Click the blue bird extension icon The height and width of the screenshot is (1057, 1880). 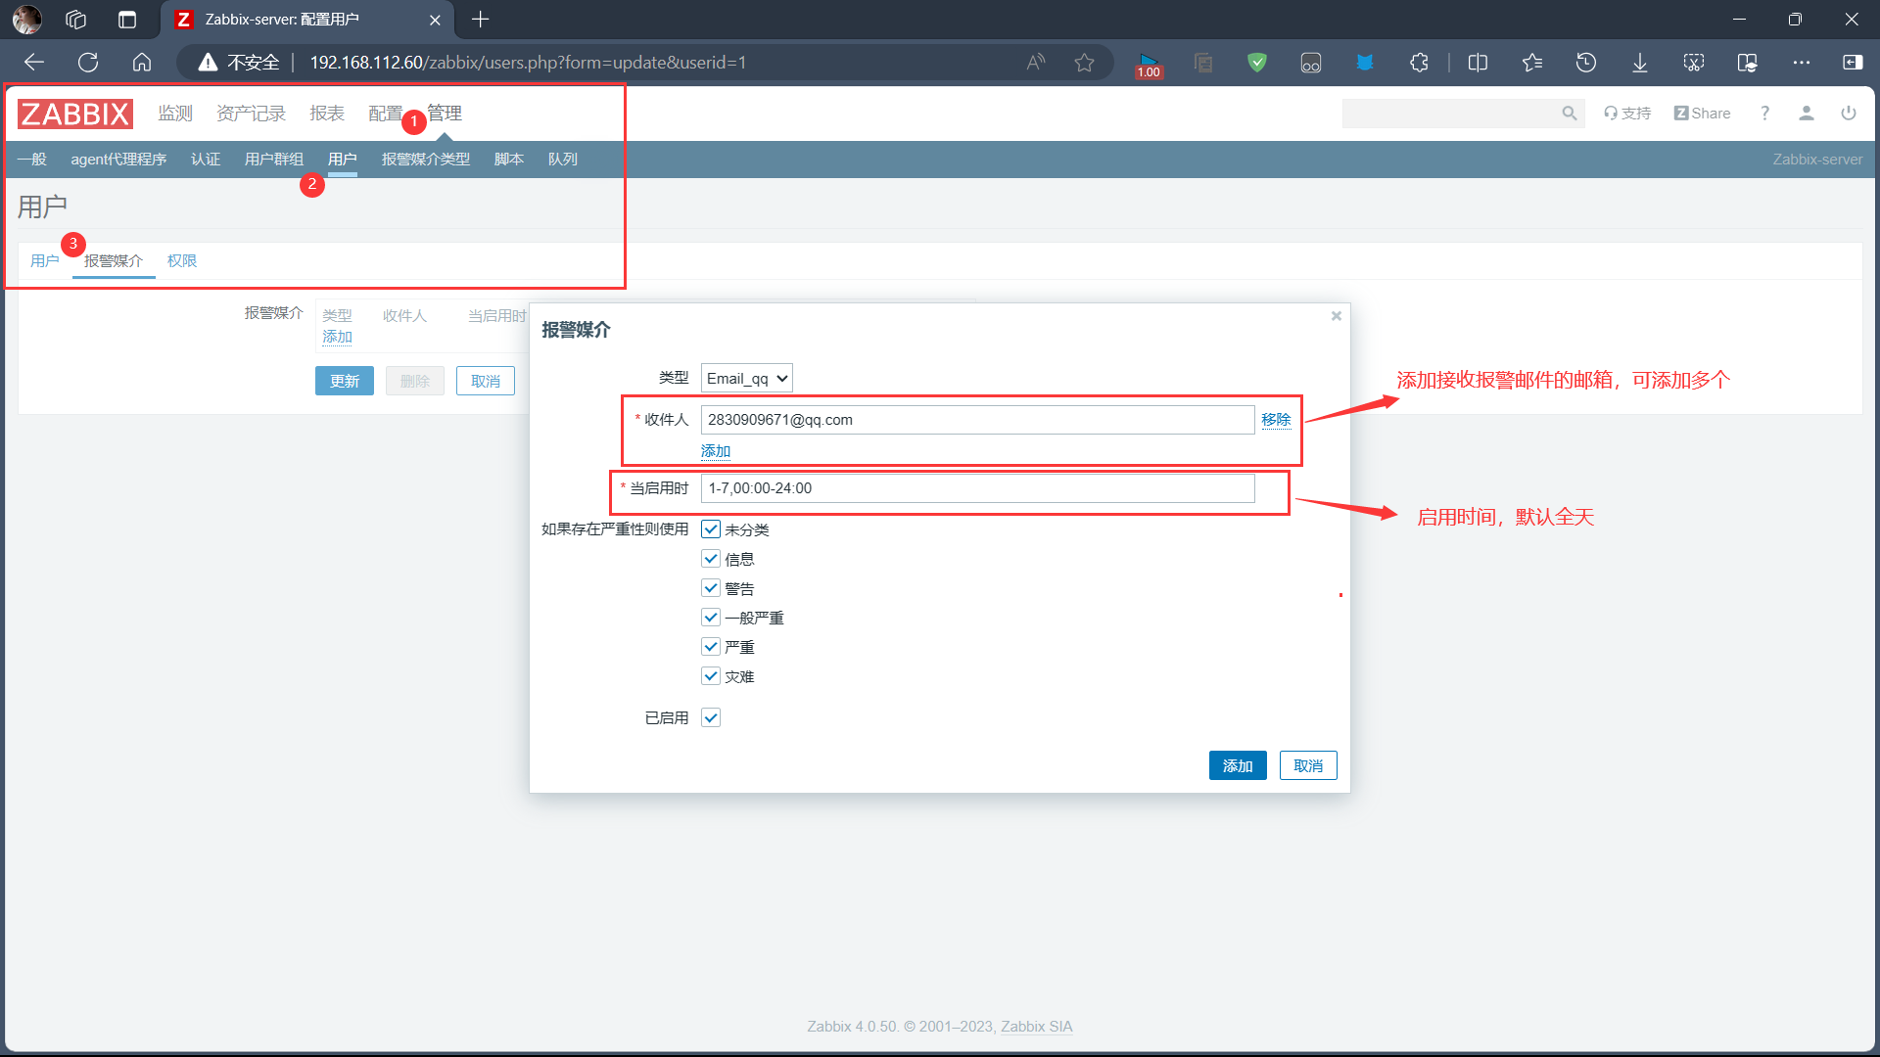(x=1365, y=63)
